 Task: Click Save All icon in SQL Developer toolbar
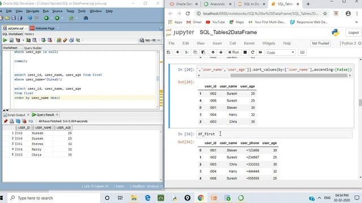click(x=20, y=18)
